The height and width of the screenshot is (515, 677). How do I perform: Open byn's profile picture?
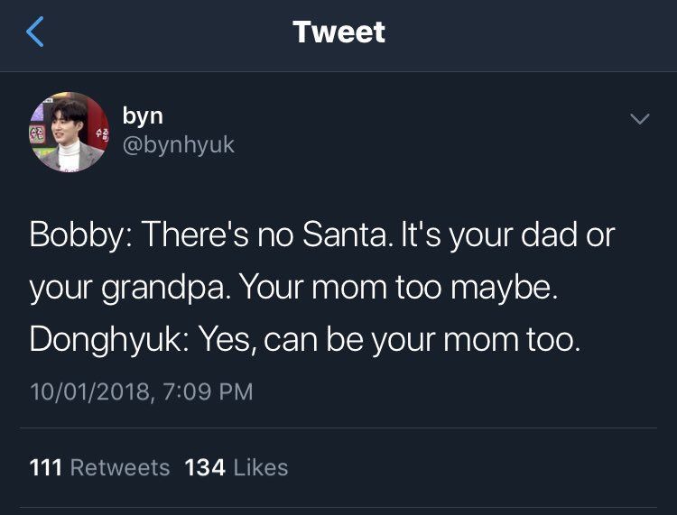click(70, 132)
